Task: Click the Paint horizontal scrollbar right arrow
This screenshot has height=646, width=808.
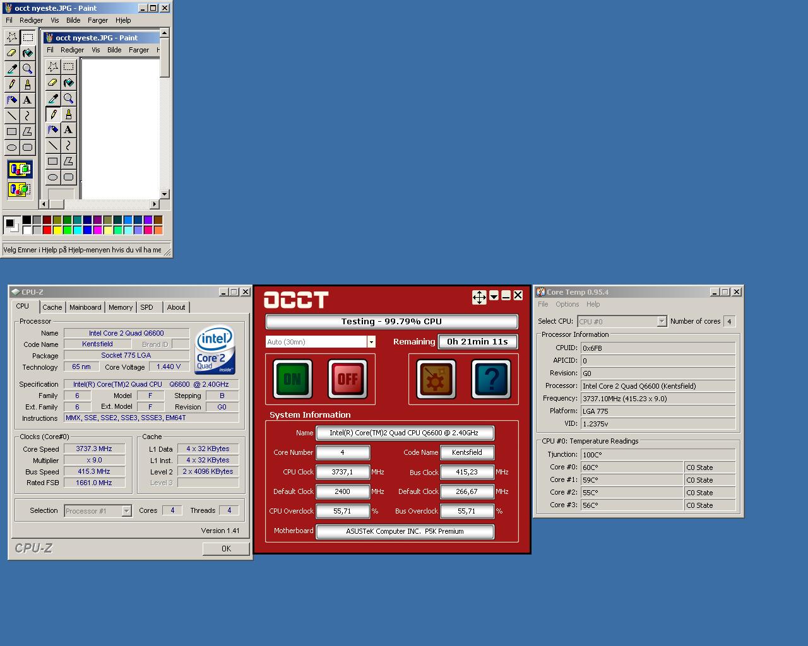Action: point(154,204)
